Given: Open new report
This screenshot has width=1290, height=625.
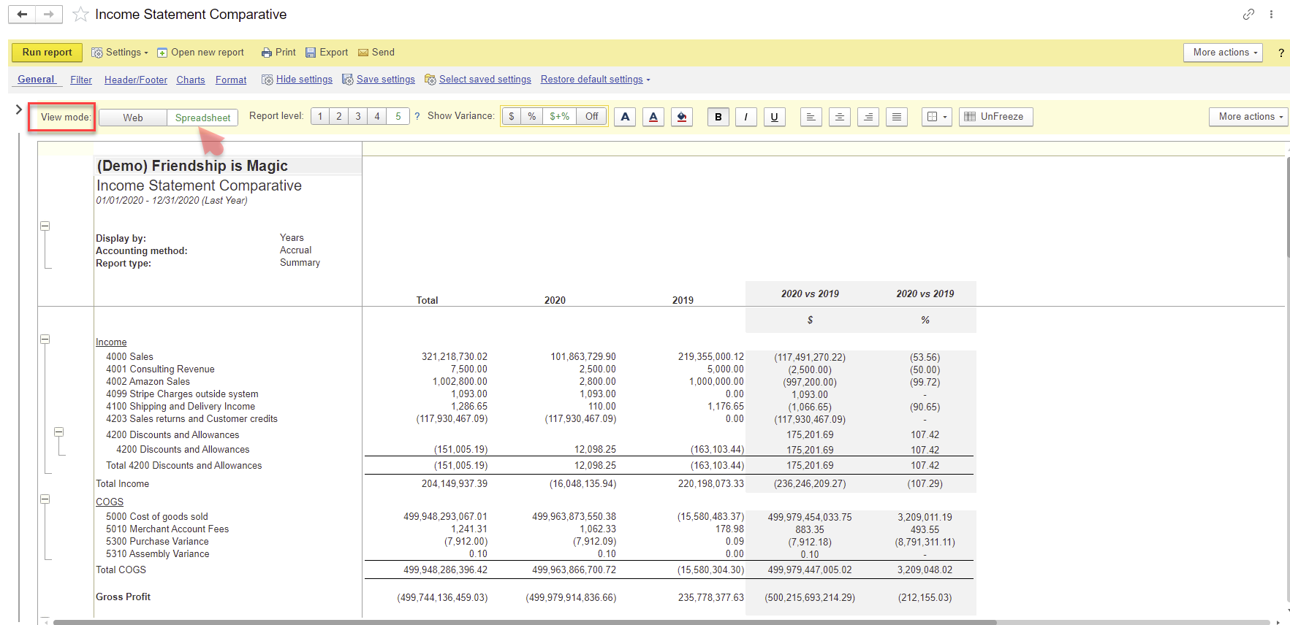Looking at the screenshot, I should (201, 53).
